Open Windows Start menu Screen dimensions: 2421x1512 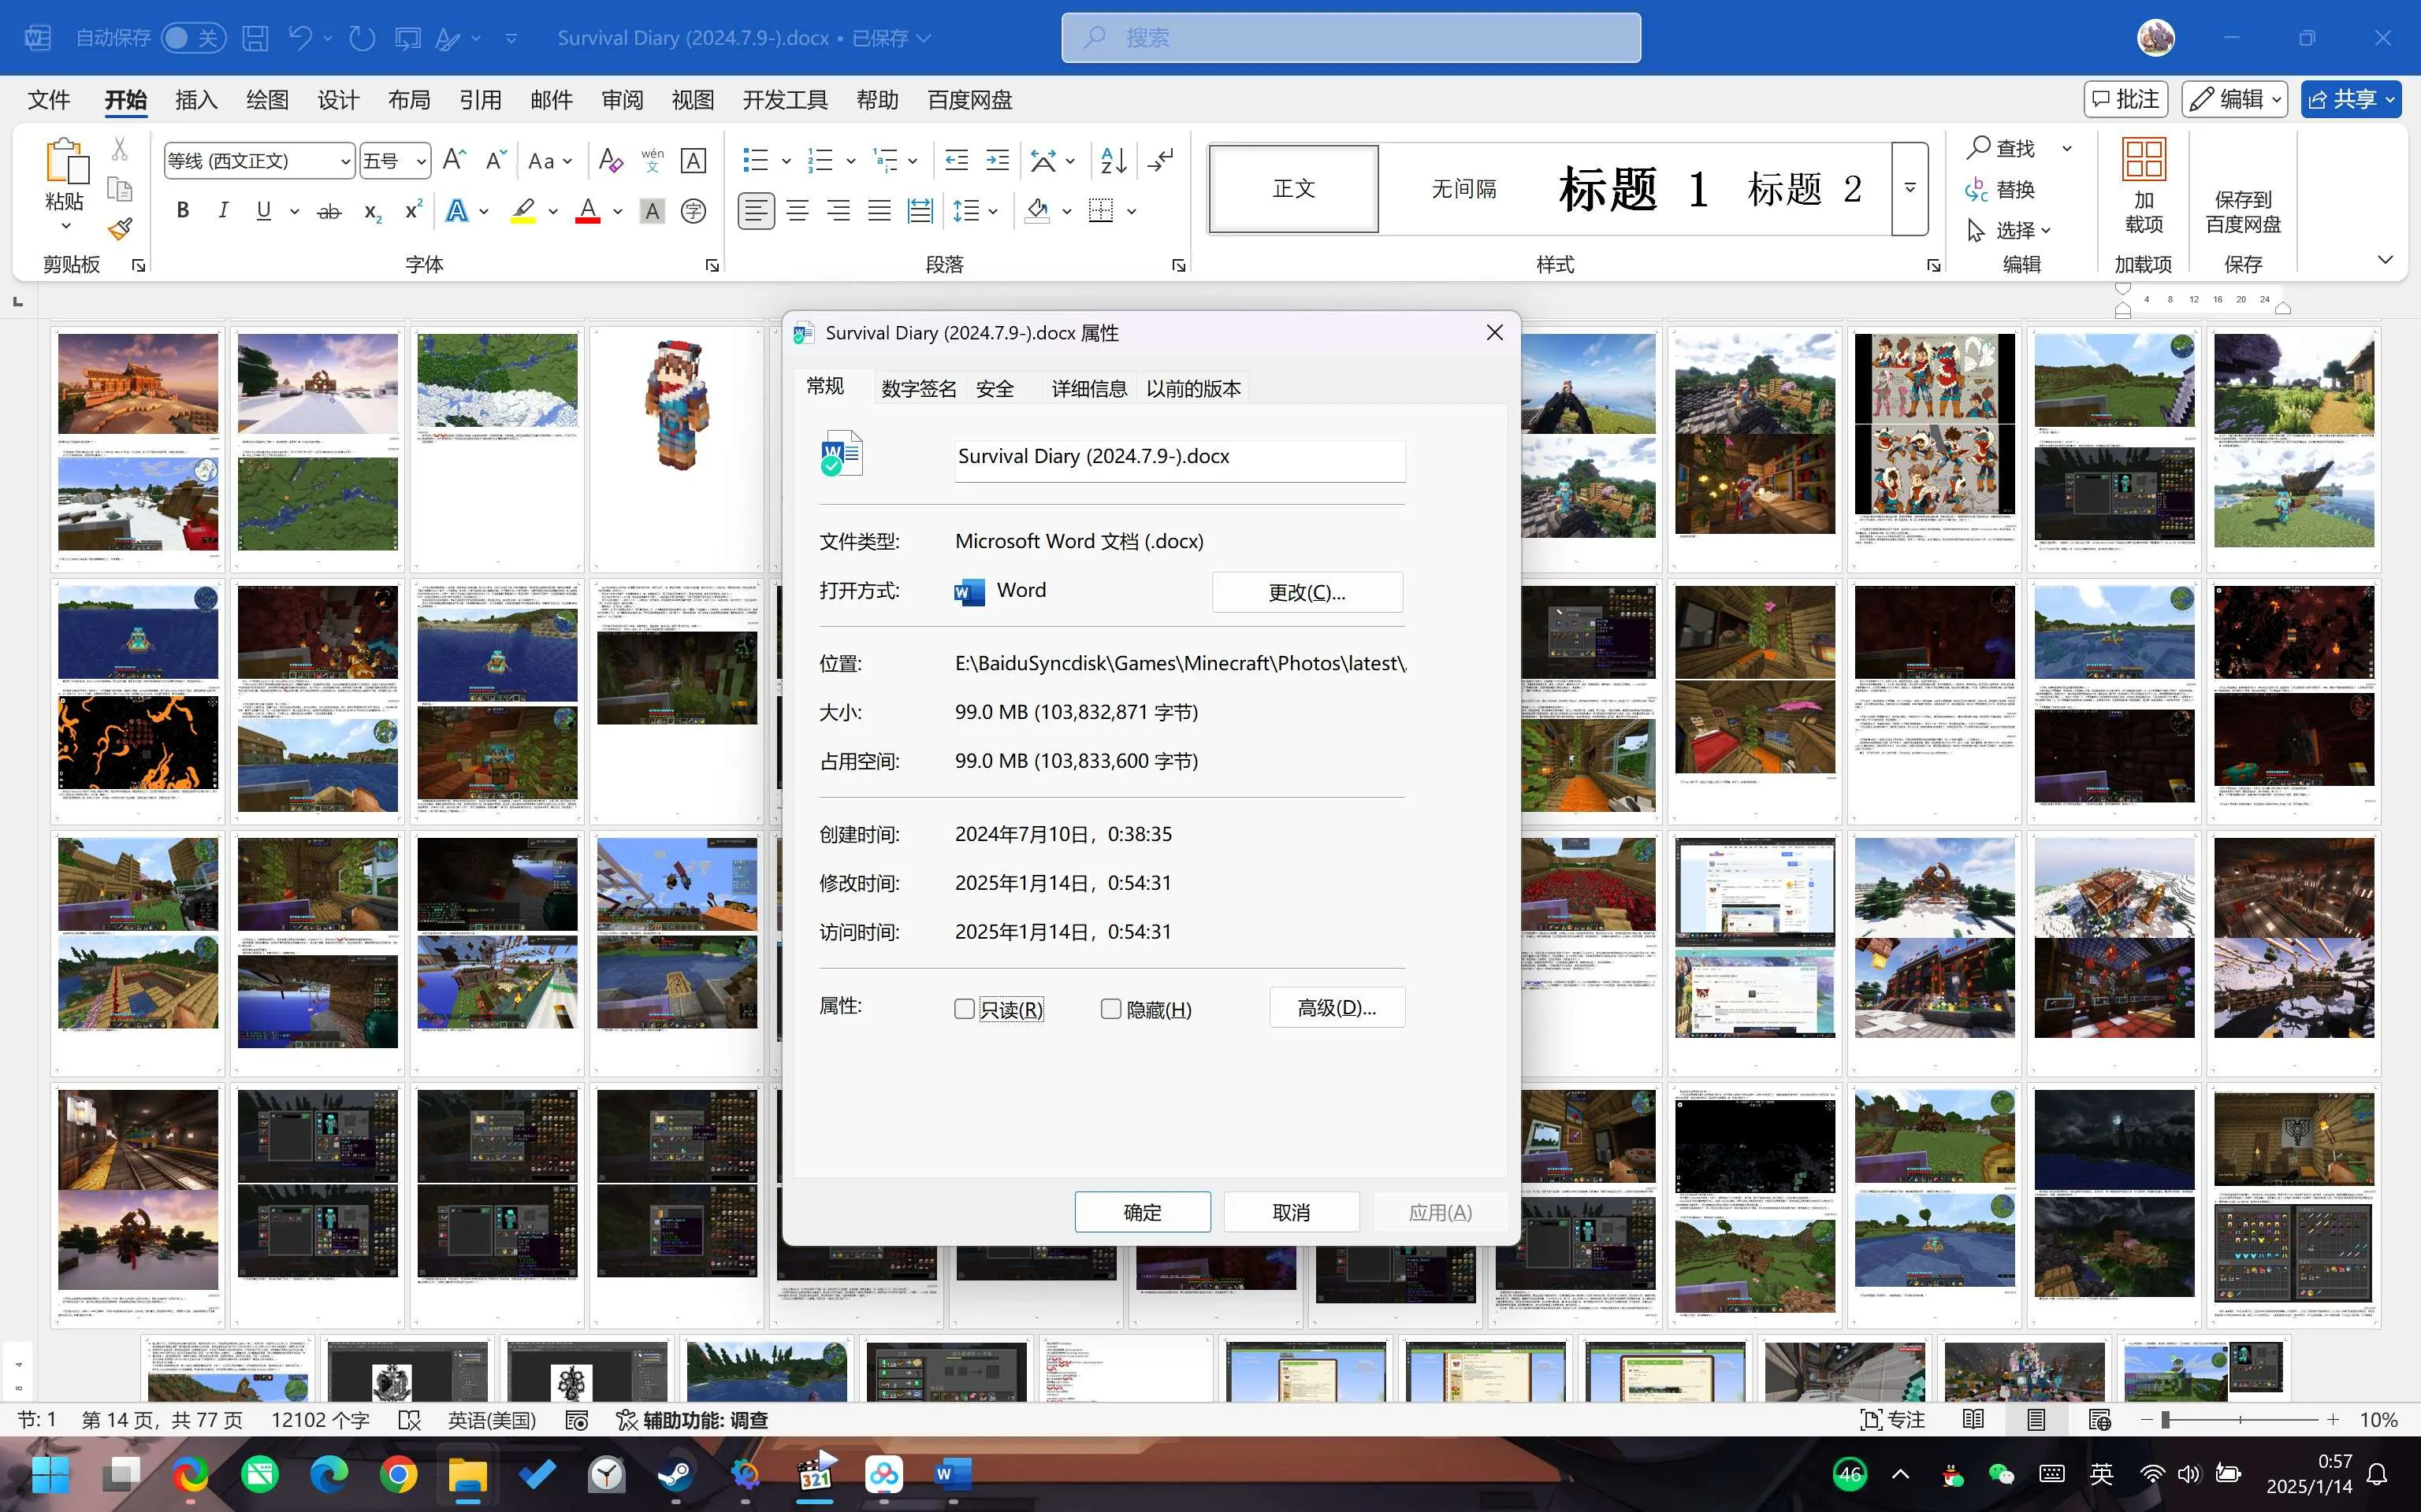click(x=50, y=1474)
